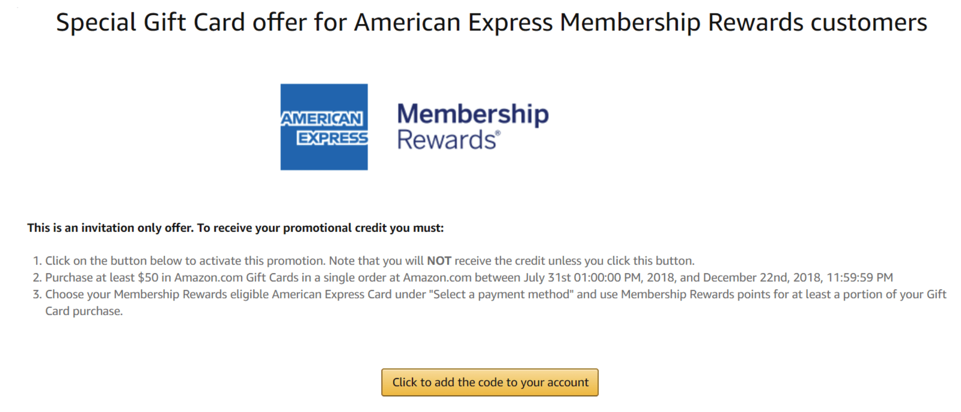The image size is (961, 412).
Task: Click the blue American Express logo
Action: [x=324, y=127]
